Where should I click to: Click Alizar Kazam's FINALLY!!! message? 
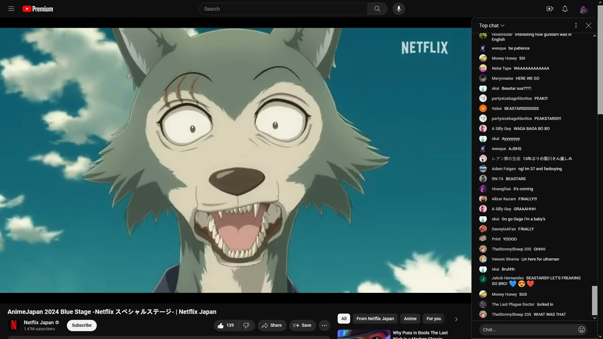pyautogui.click(x=528, y=199)
